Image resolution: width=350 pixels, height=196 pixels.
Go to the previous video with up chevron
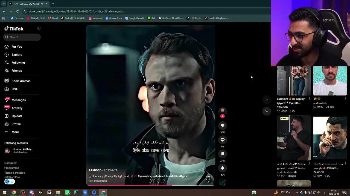[267, 100]
